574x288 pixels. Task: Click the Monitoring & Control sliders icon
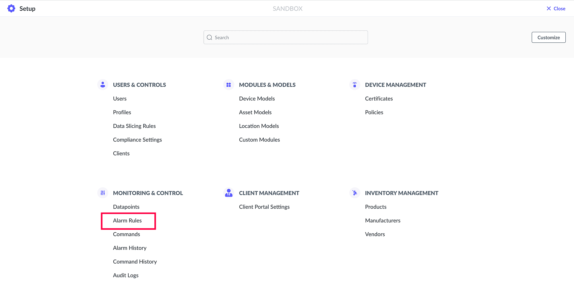coord(103,193)
